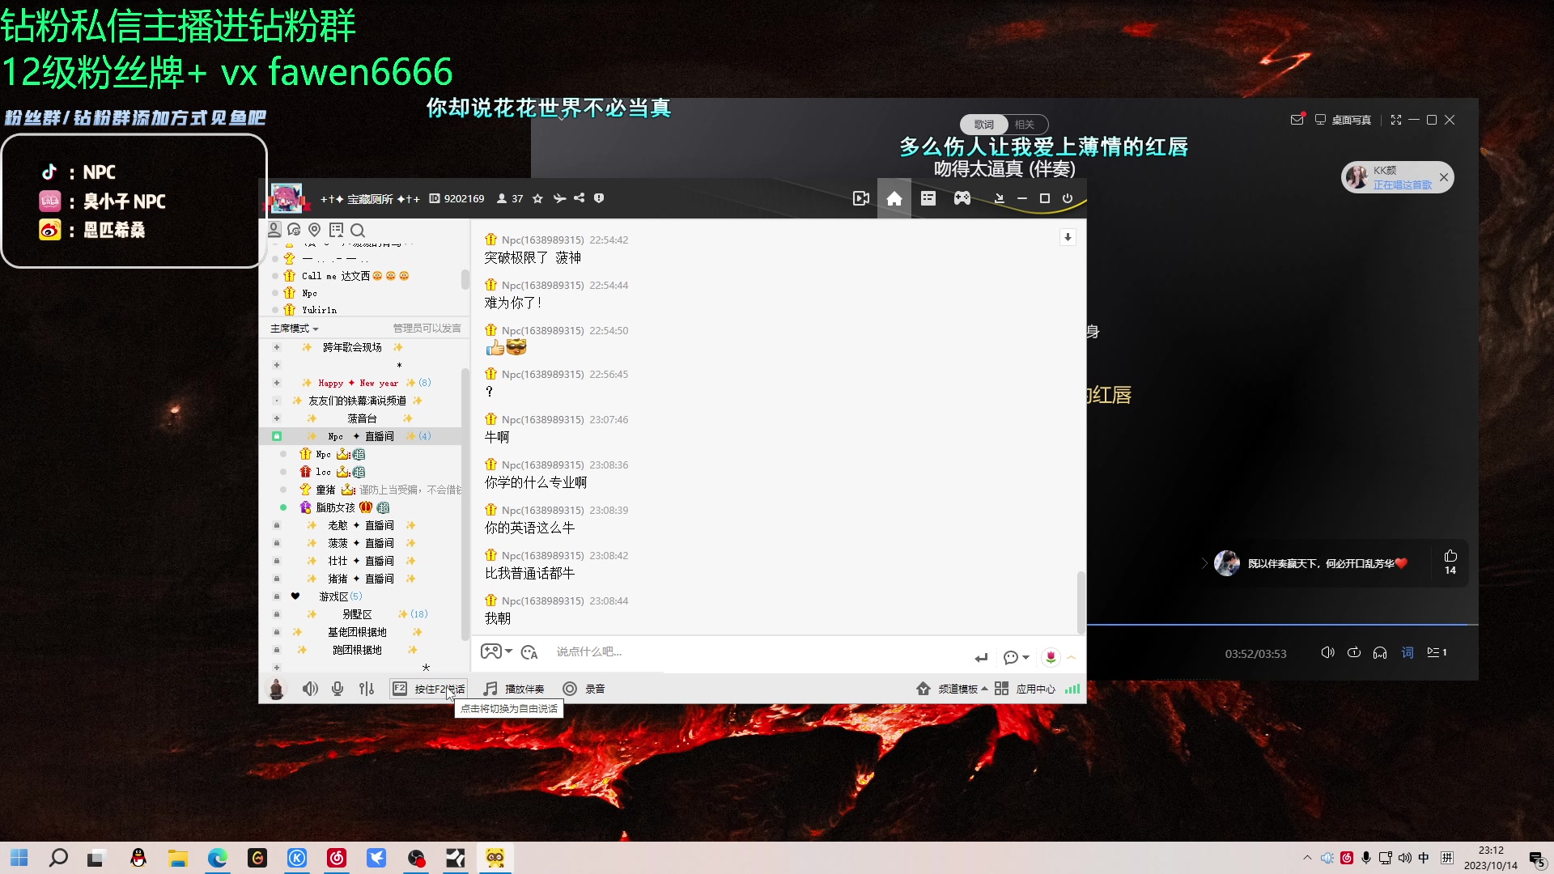
Task: Click the microphone icon in the bottom toolbar
Action: (x=338, y=689)
